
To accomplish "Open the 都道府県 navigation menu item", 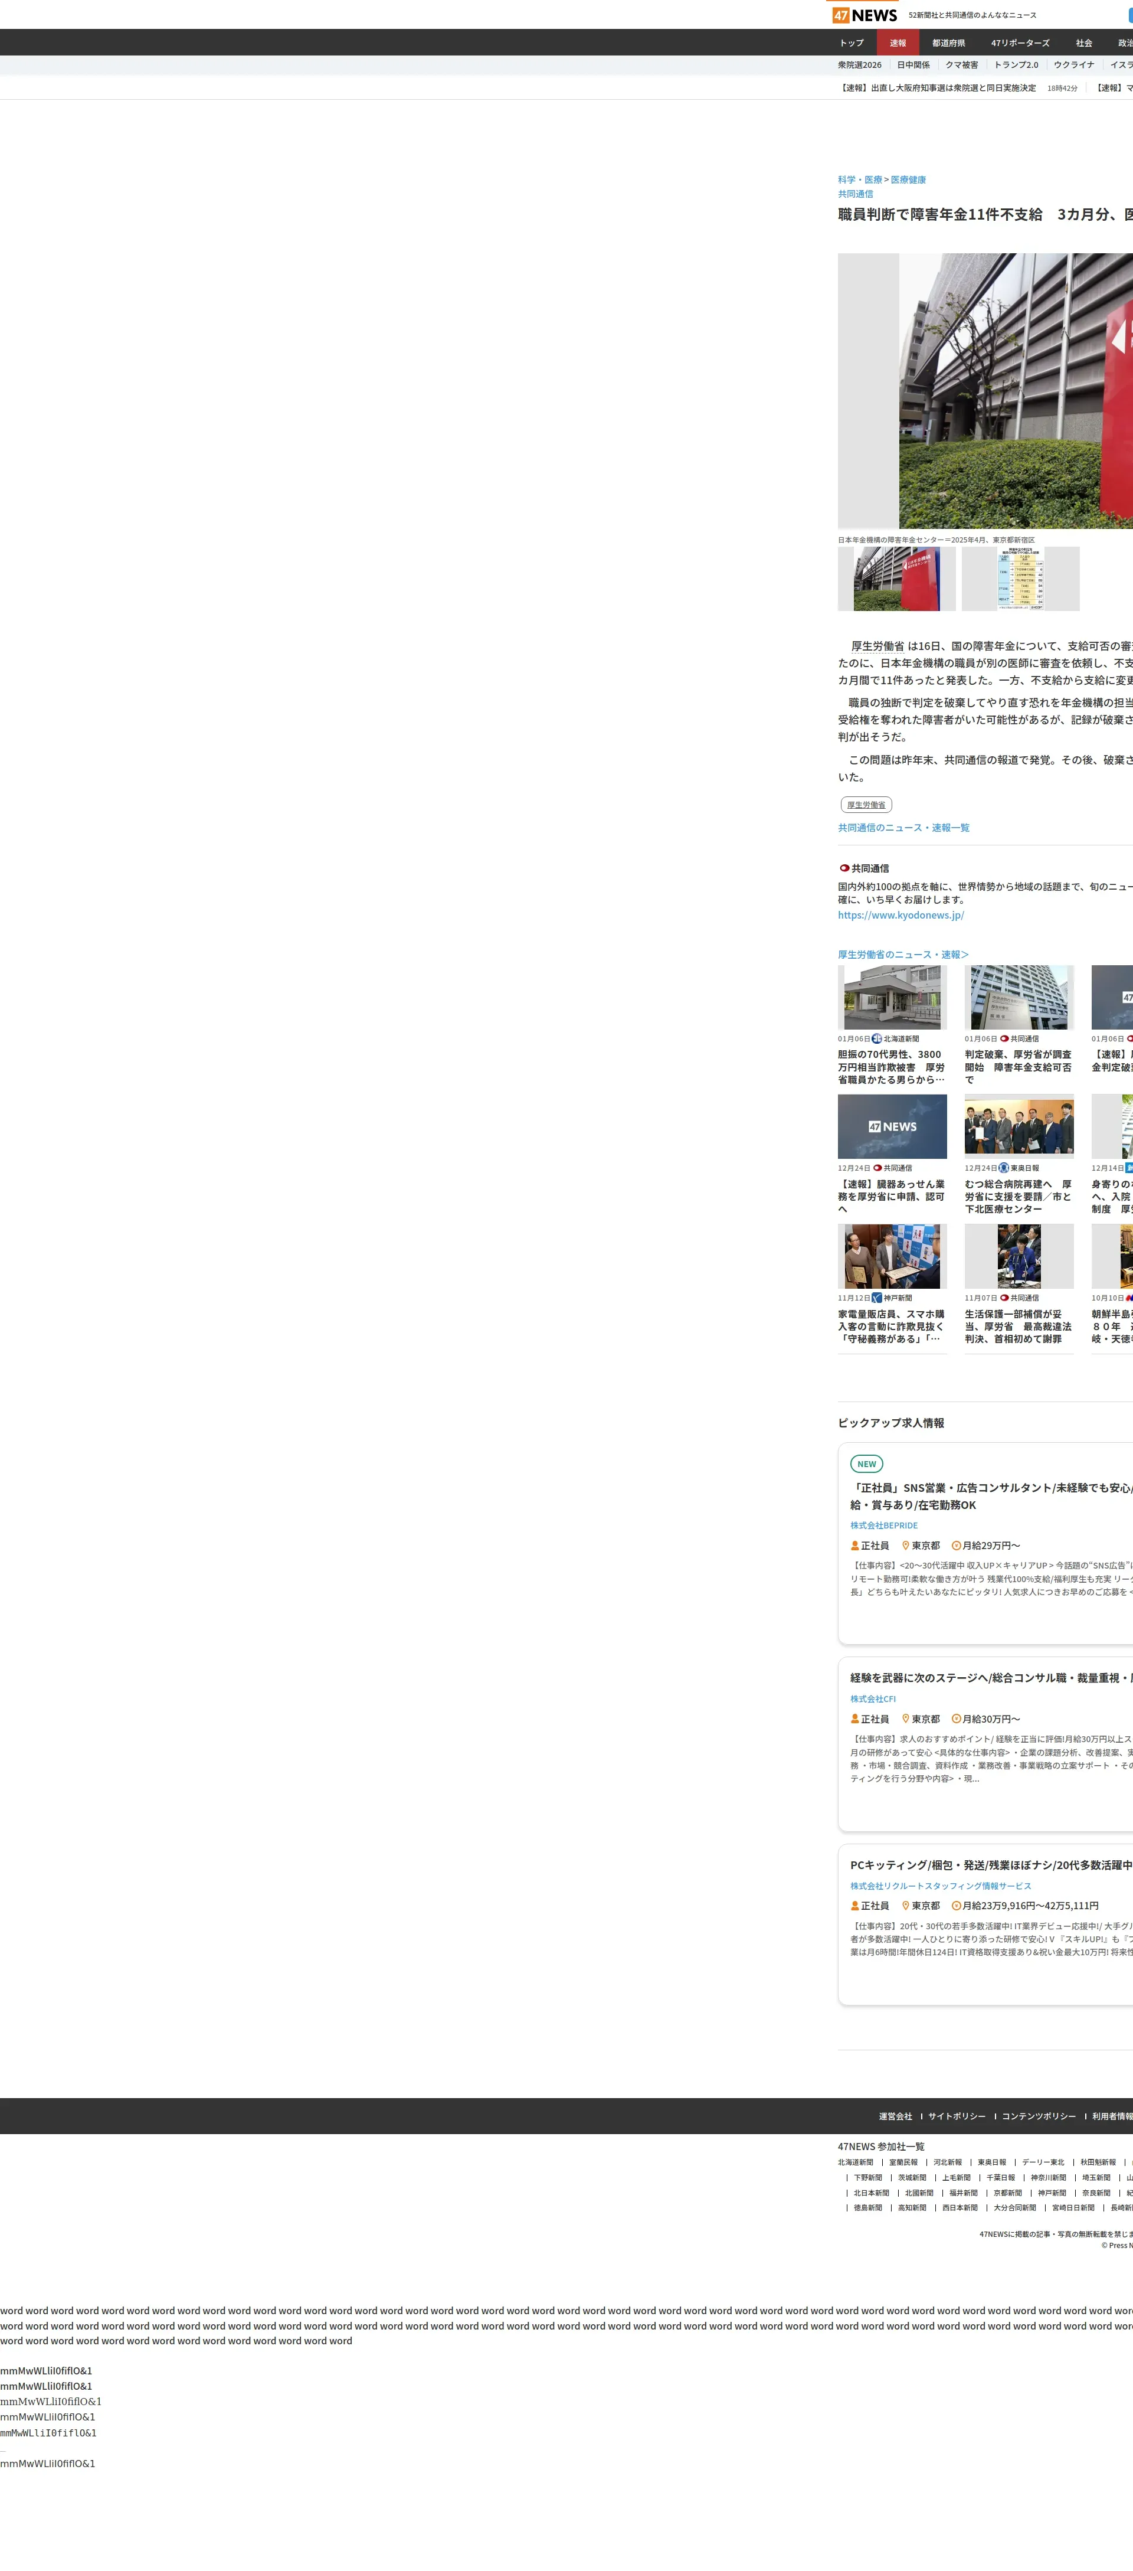I will 948,43.
